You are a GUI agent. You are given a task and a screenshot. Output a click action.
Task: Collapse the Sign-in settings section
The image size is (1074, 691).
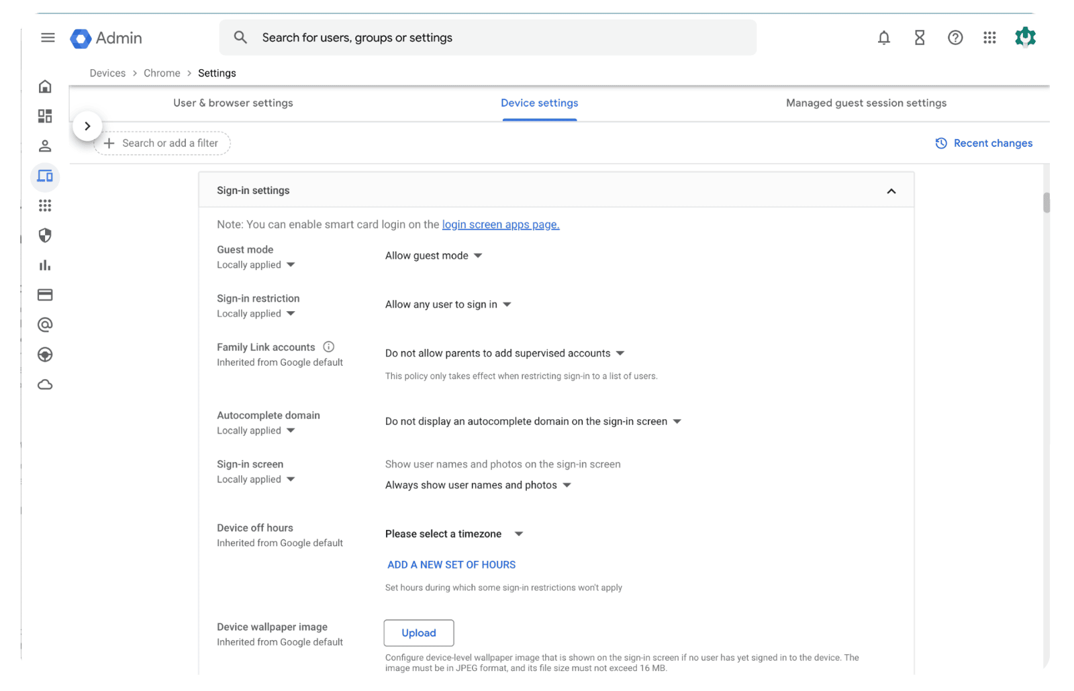tap(891, 191)
